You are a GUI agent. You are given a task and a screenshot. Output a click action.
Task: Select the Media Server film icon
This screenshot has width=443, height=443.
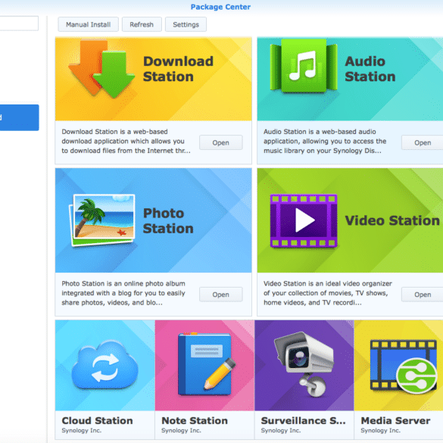pyautogui.click(x=404, y=367)
